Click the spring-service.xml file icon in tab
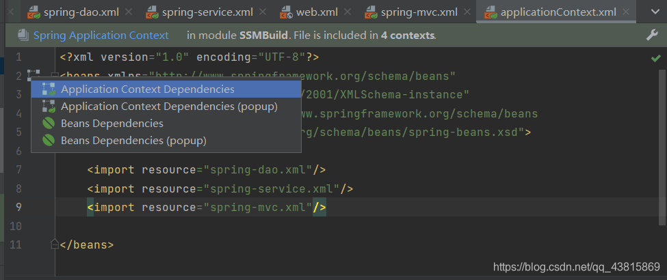 [153, 12]
